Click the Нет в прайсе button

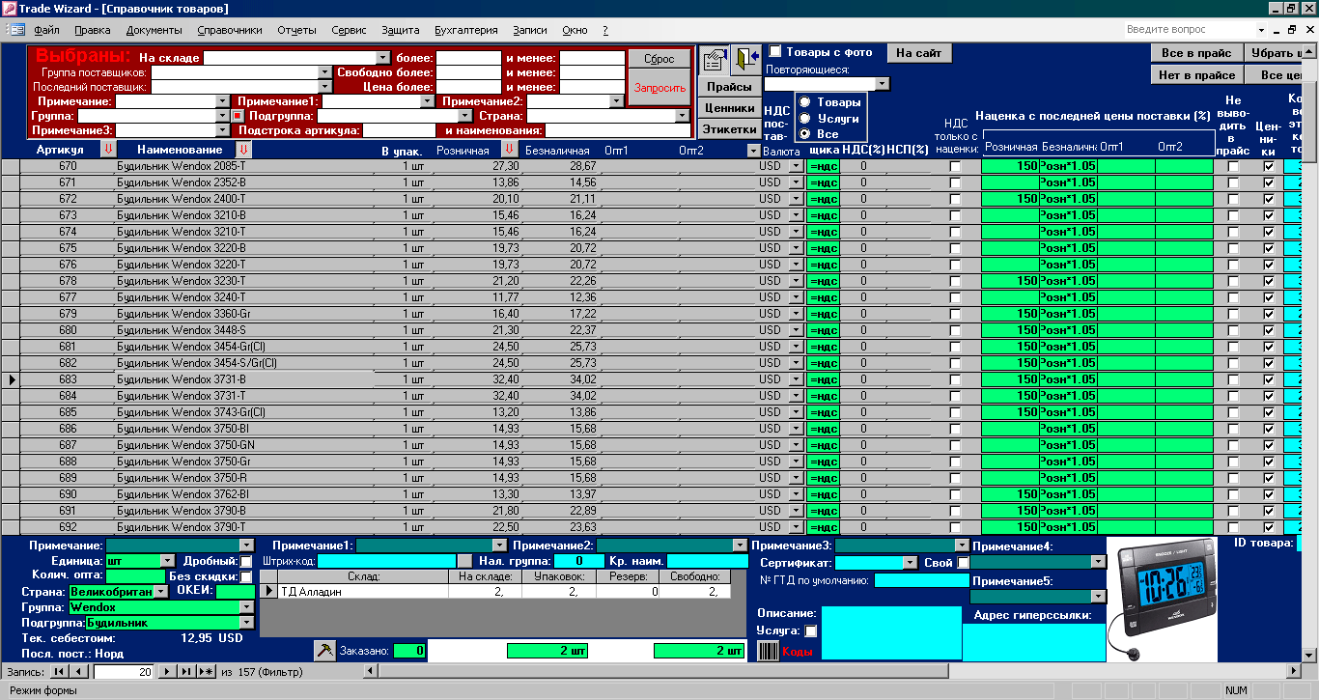point(1196,74)
